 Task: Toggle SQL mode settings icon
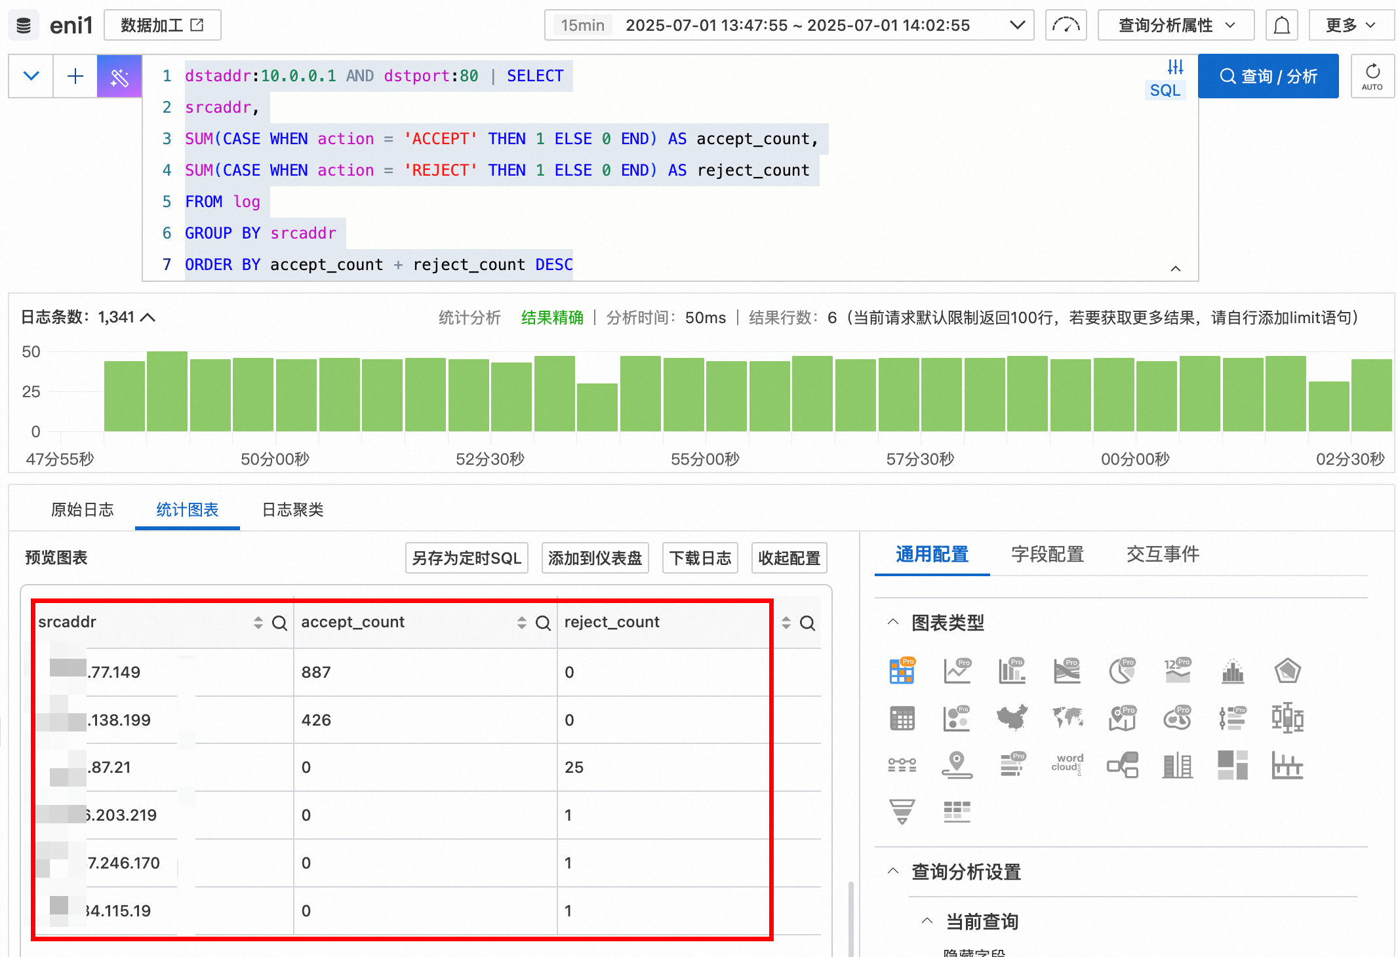[x=1175, y=68]
